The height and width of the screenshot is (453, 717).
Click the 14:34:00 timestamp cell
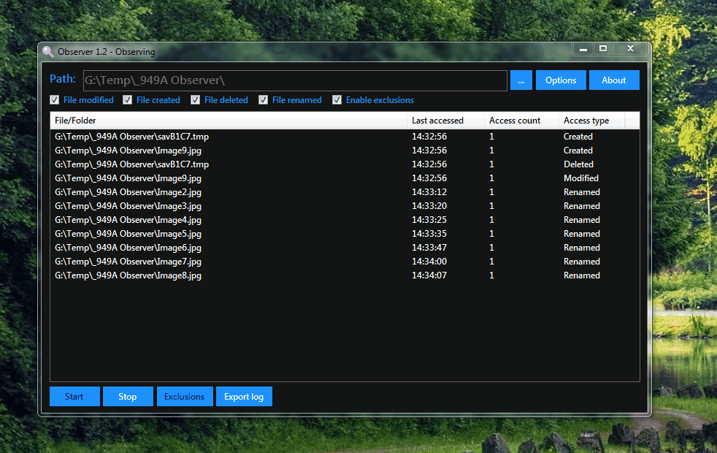[x=429, y=262]
